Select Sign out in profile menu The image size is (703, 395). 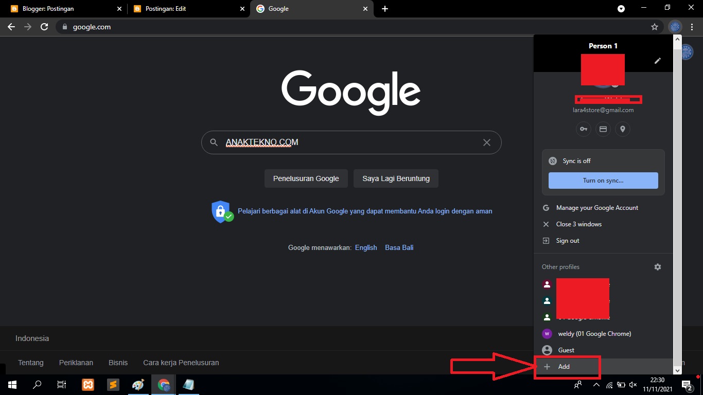click(603, 241)
